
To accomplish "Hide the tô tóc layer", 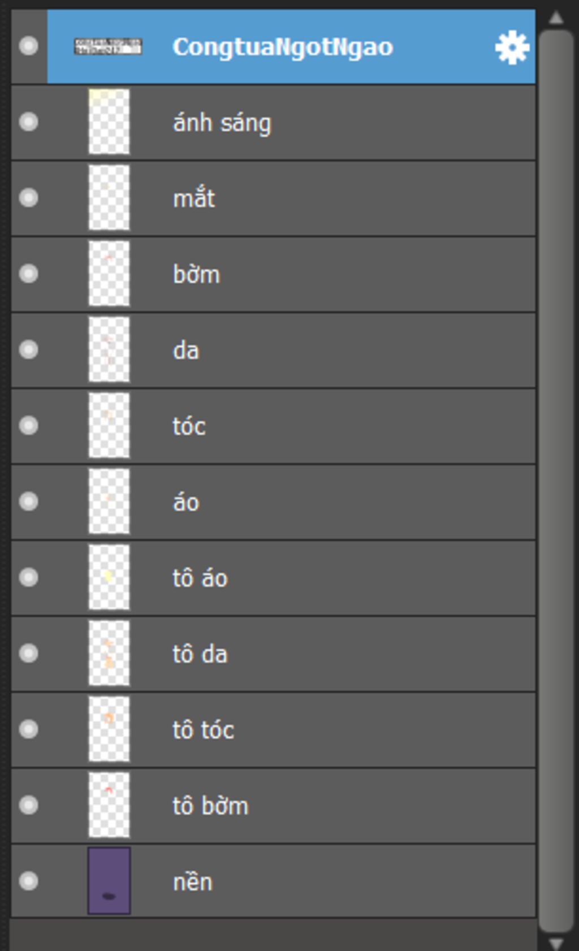I will click(x=28, y=729).
